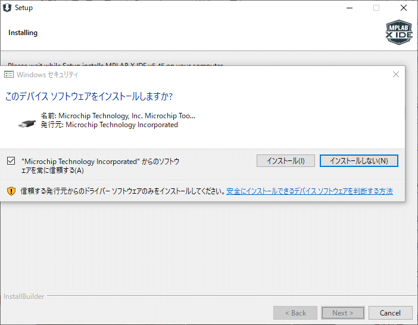Close the Windows セキュリティ dialog

[x=396, y=74]
